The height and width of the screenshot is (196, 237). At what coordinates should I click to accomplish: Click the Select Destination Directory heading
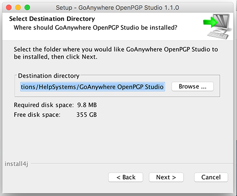(52, 19)
